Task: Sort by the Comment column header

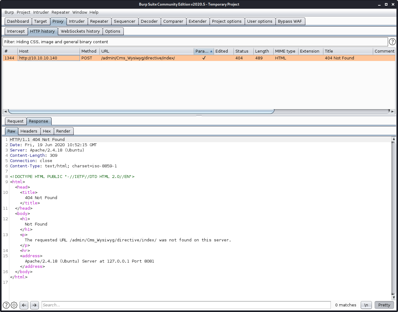Action: point(384,51)
